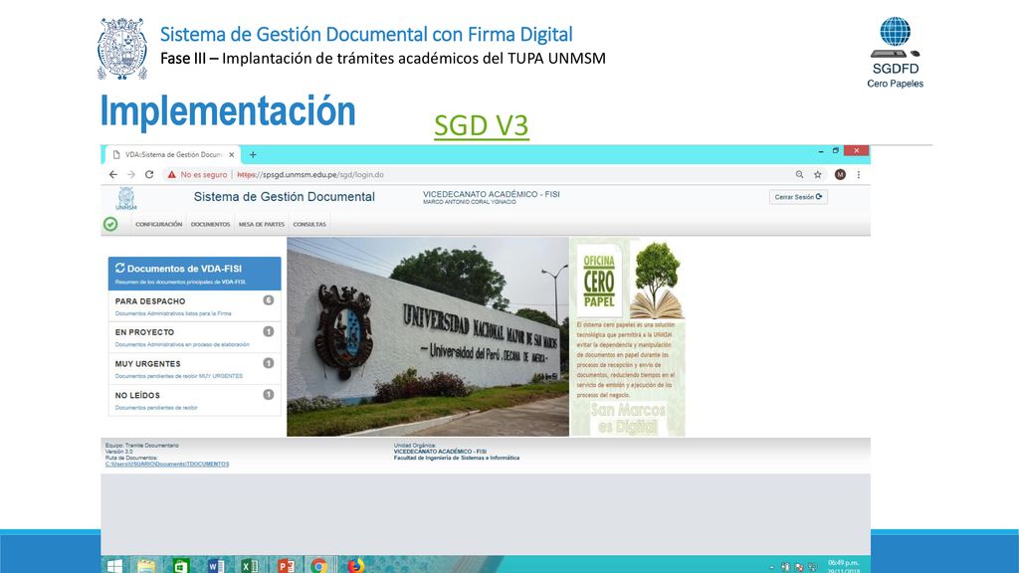Click 'Sistema de Gestión Documental' app title
This screenshot has height=573, width=1019.
284,197
